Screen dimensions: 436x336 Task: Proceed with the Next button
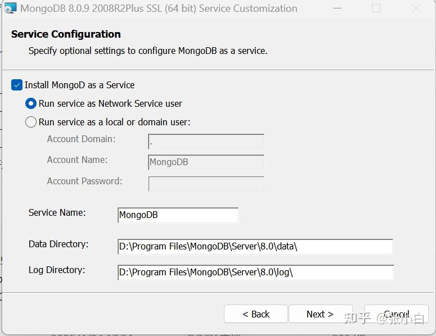tap(320, 314)
